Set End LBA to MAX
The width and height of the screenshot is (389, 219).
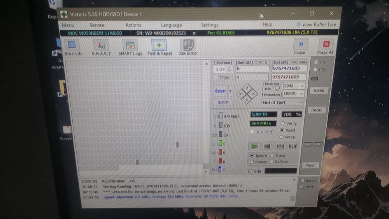(x=303, y=62)
